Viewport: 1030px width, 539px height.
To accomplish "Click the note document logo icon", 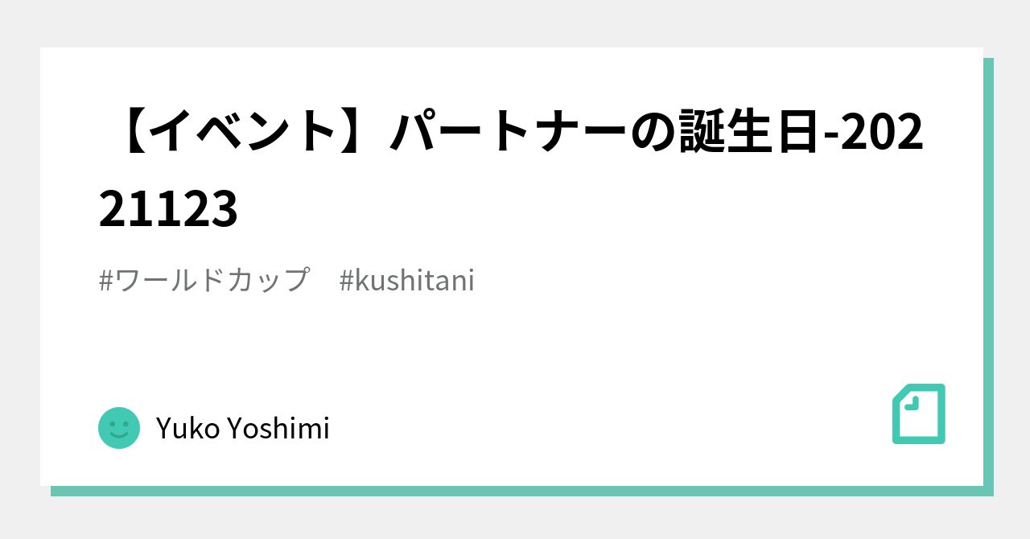I will click(918, 414).
